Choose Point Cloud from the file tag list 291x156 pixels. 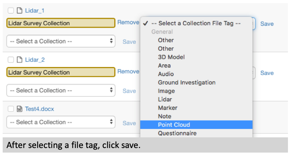click(174, 125)
